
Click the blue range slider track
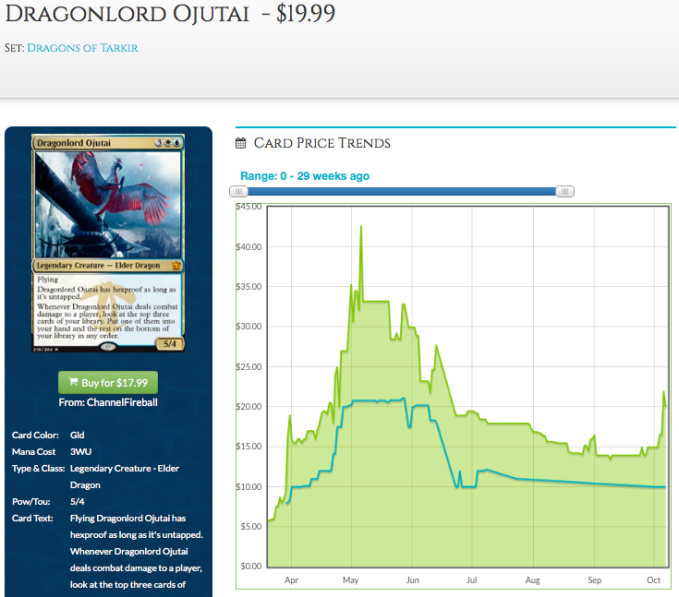point(402,191)
